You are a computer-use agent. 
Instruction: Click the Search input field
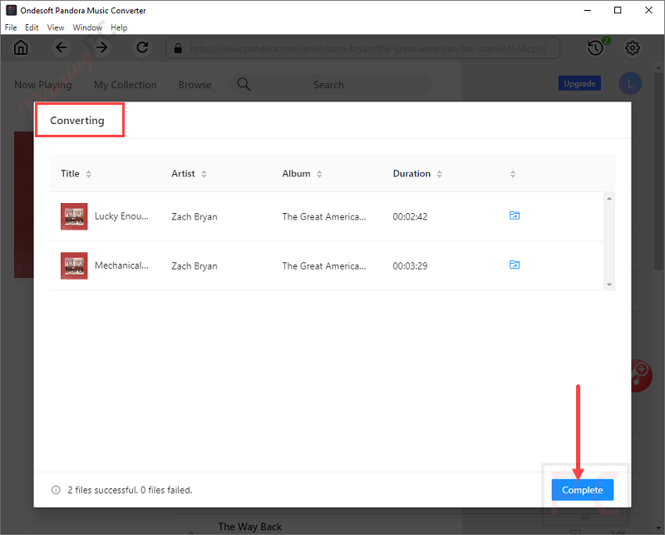pyautogui.click(x=330, y=85)
